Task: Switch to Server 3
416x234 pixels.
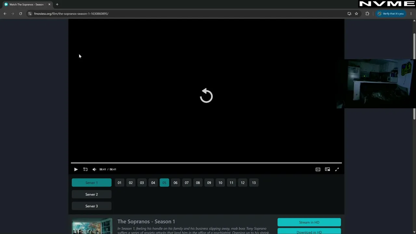Action: (92, 206)
